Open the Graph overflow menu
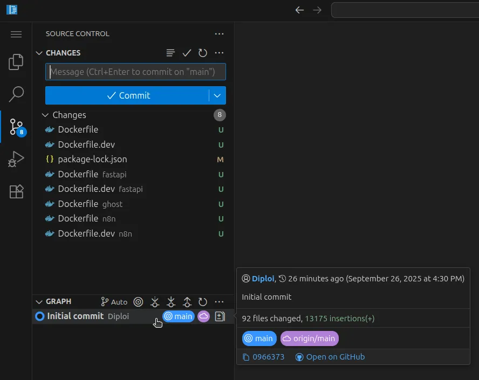Screen dimensions: 479x380 pos(219,302)
